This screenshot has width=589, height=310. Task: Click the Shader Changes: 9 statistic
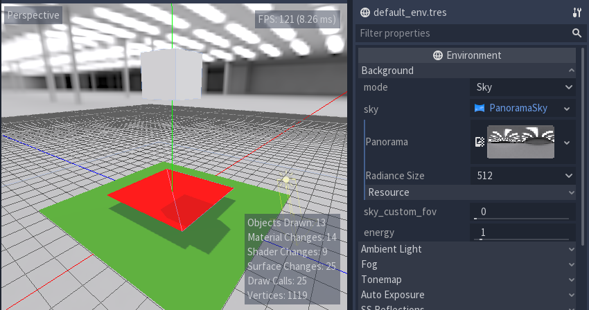288,252
